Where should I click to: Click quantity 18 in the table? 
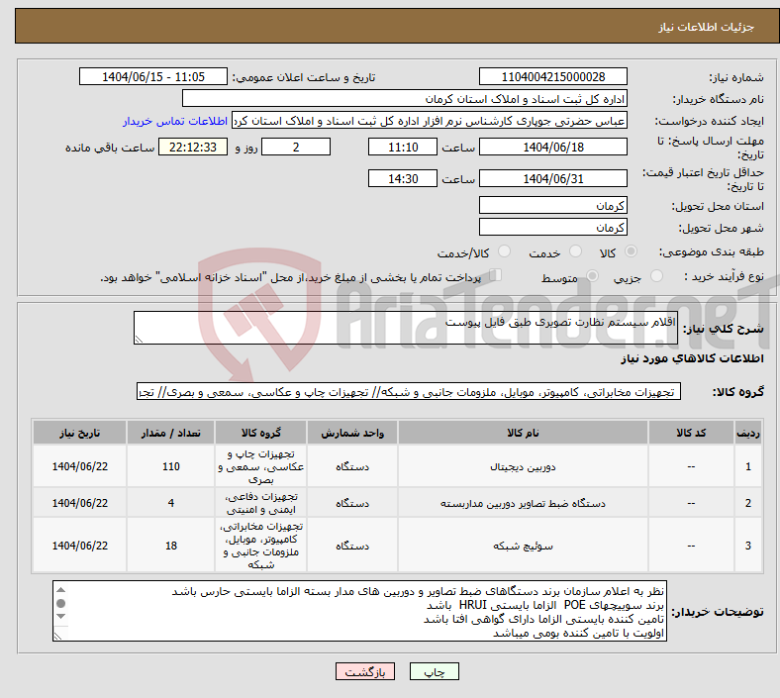point(171,546)
